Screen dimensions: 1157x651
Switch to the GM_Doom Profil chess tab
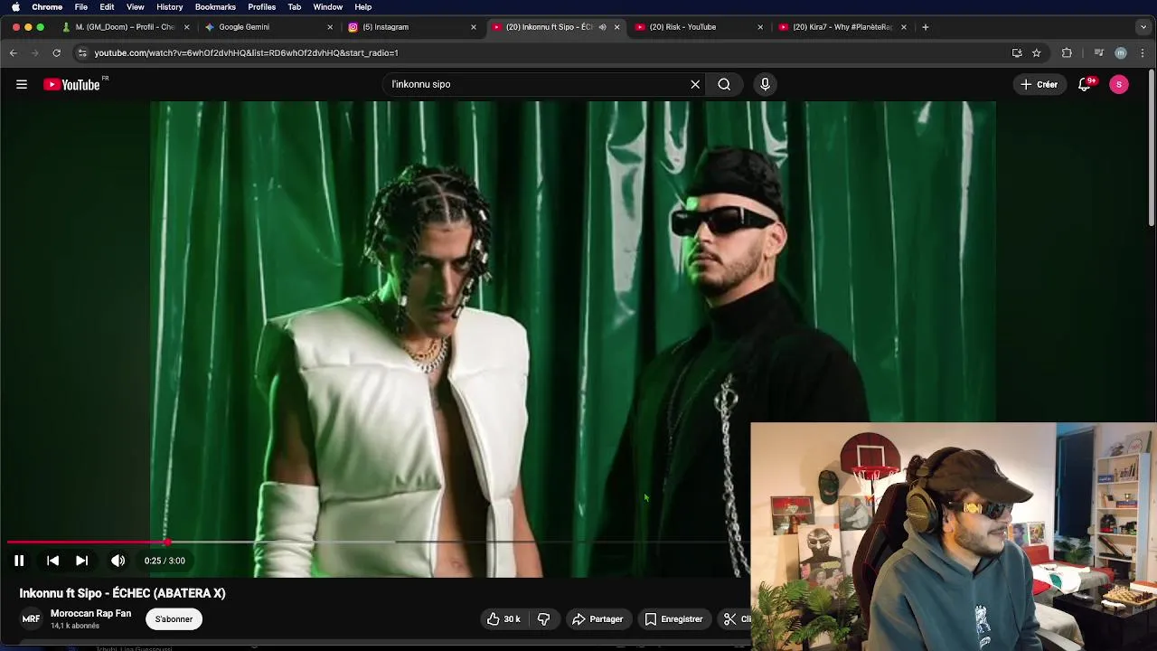[125, 27]
